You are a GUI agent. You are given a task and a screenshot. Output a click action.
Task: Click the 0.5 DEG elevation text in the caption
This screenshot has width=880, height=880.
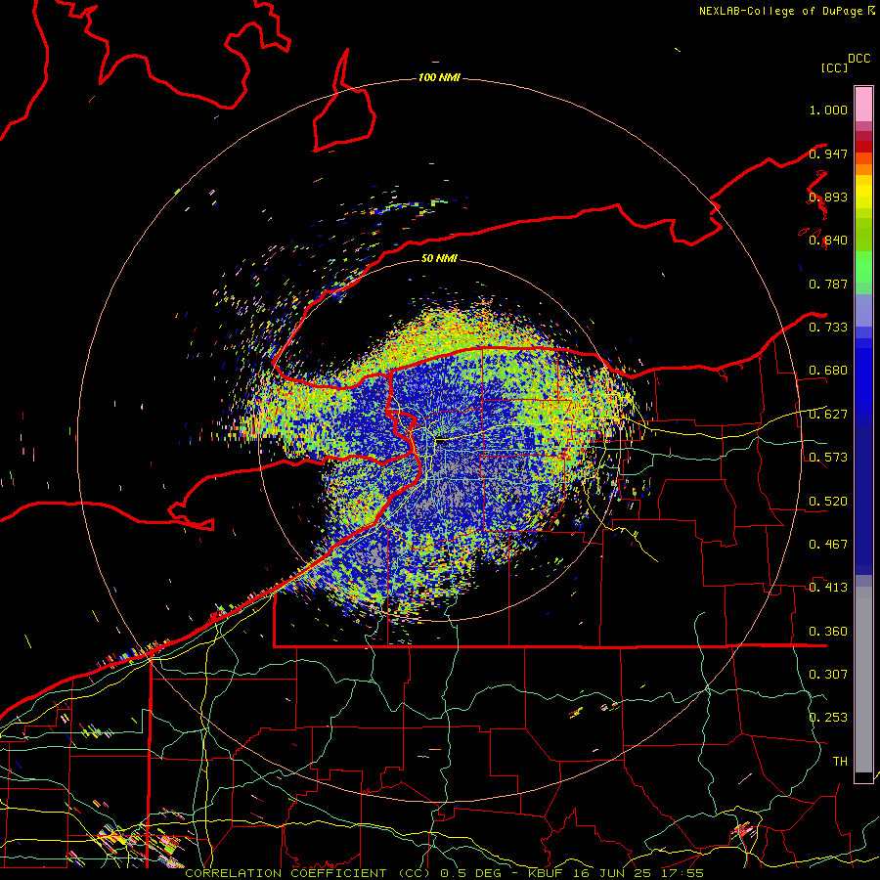point(469,873)
